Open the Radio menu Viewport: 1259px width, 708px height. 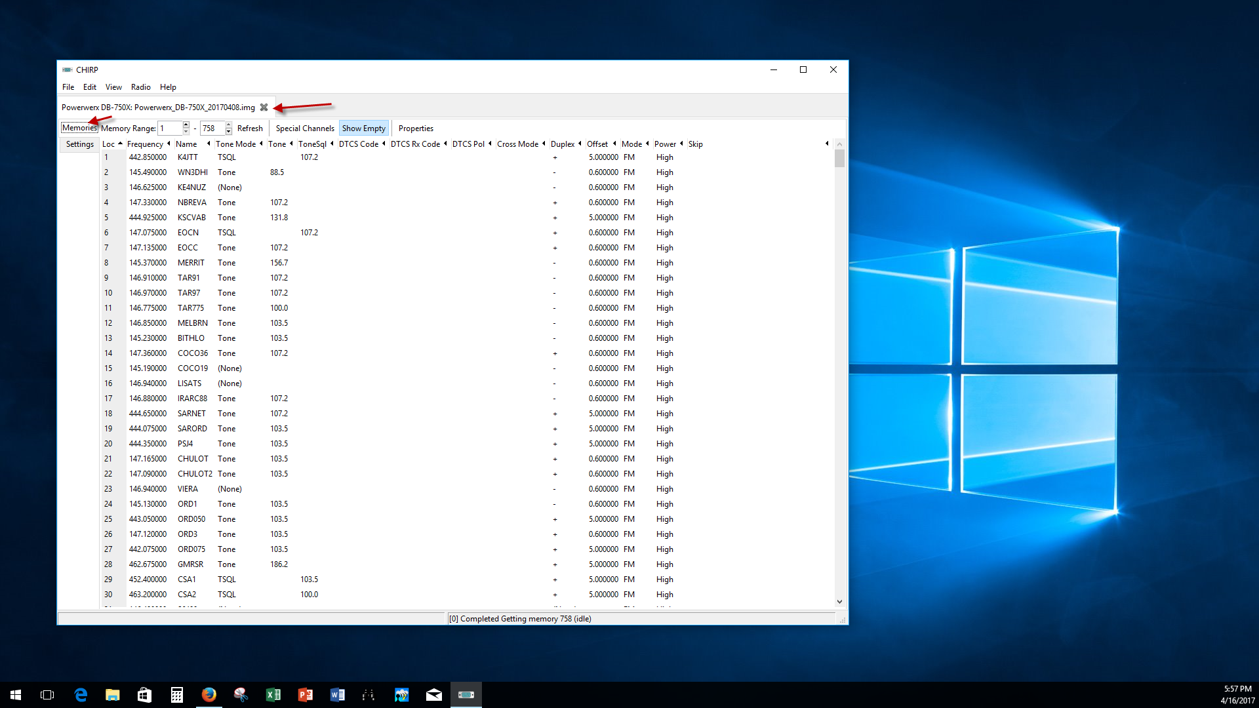point(140,87)
